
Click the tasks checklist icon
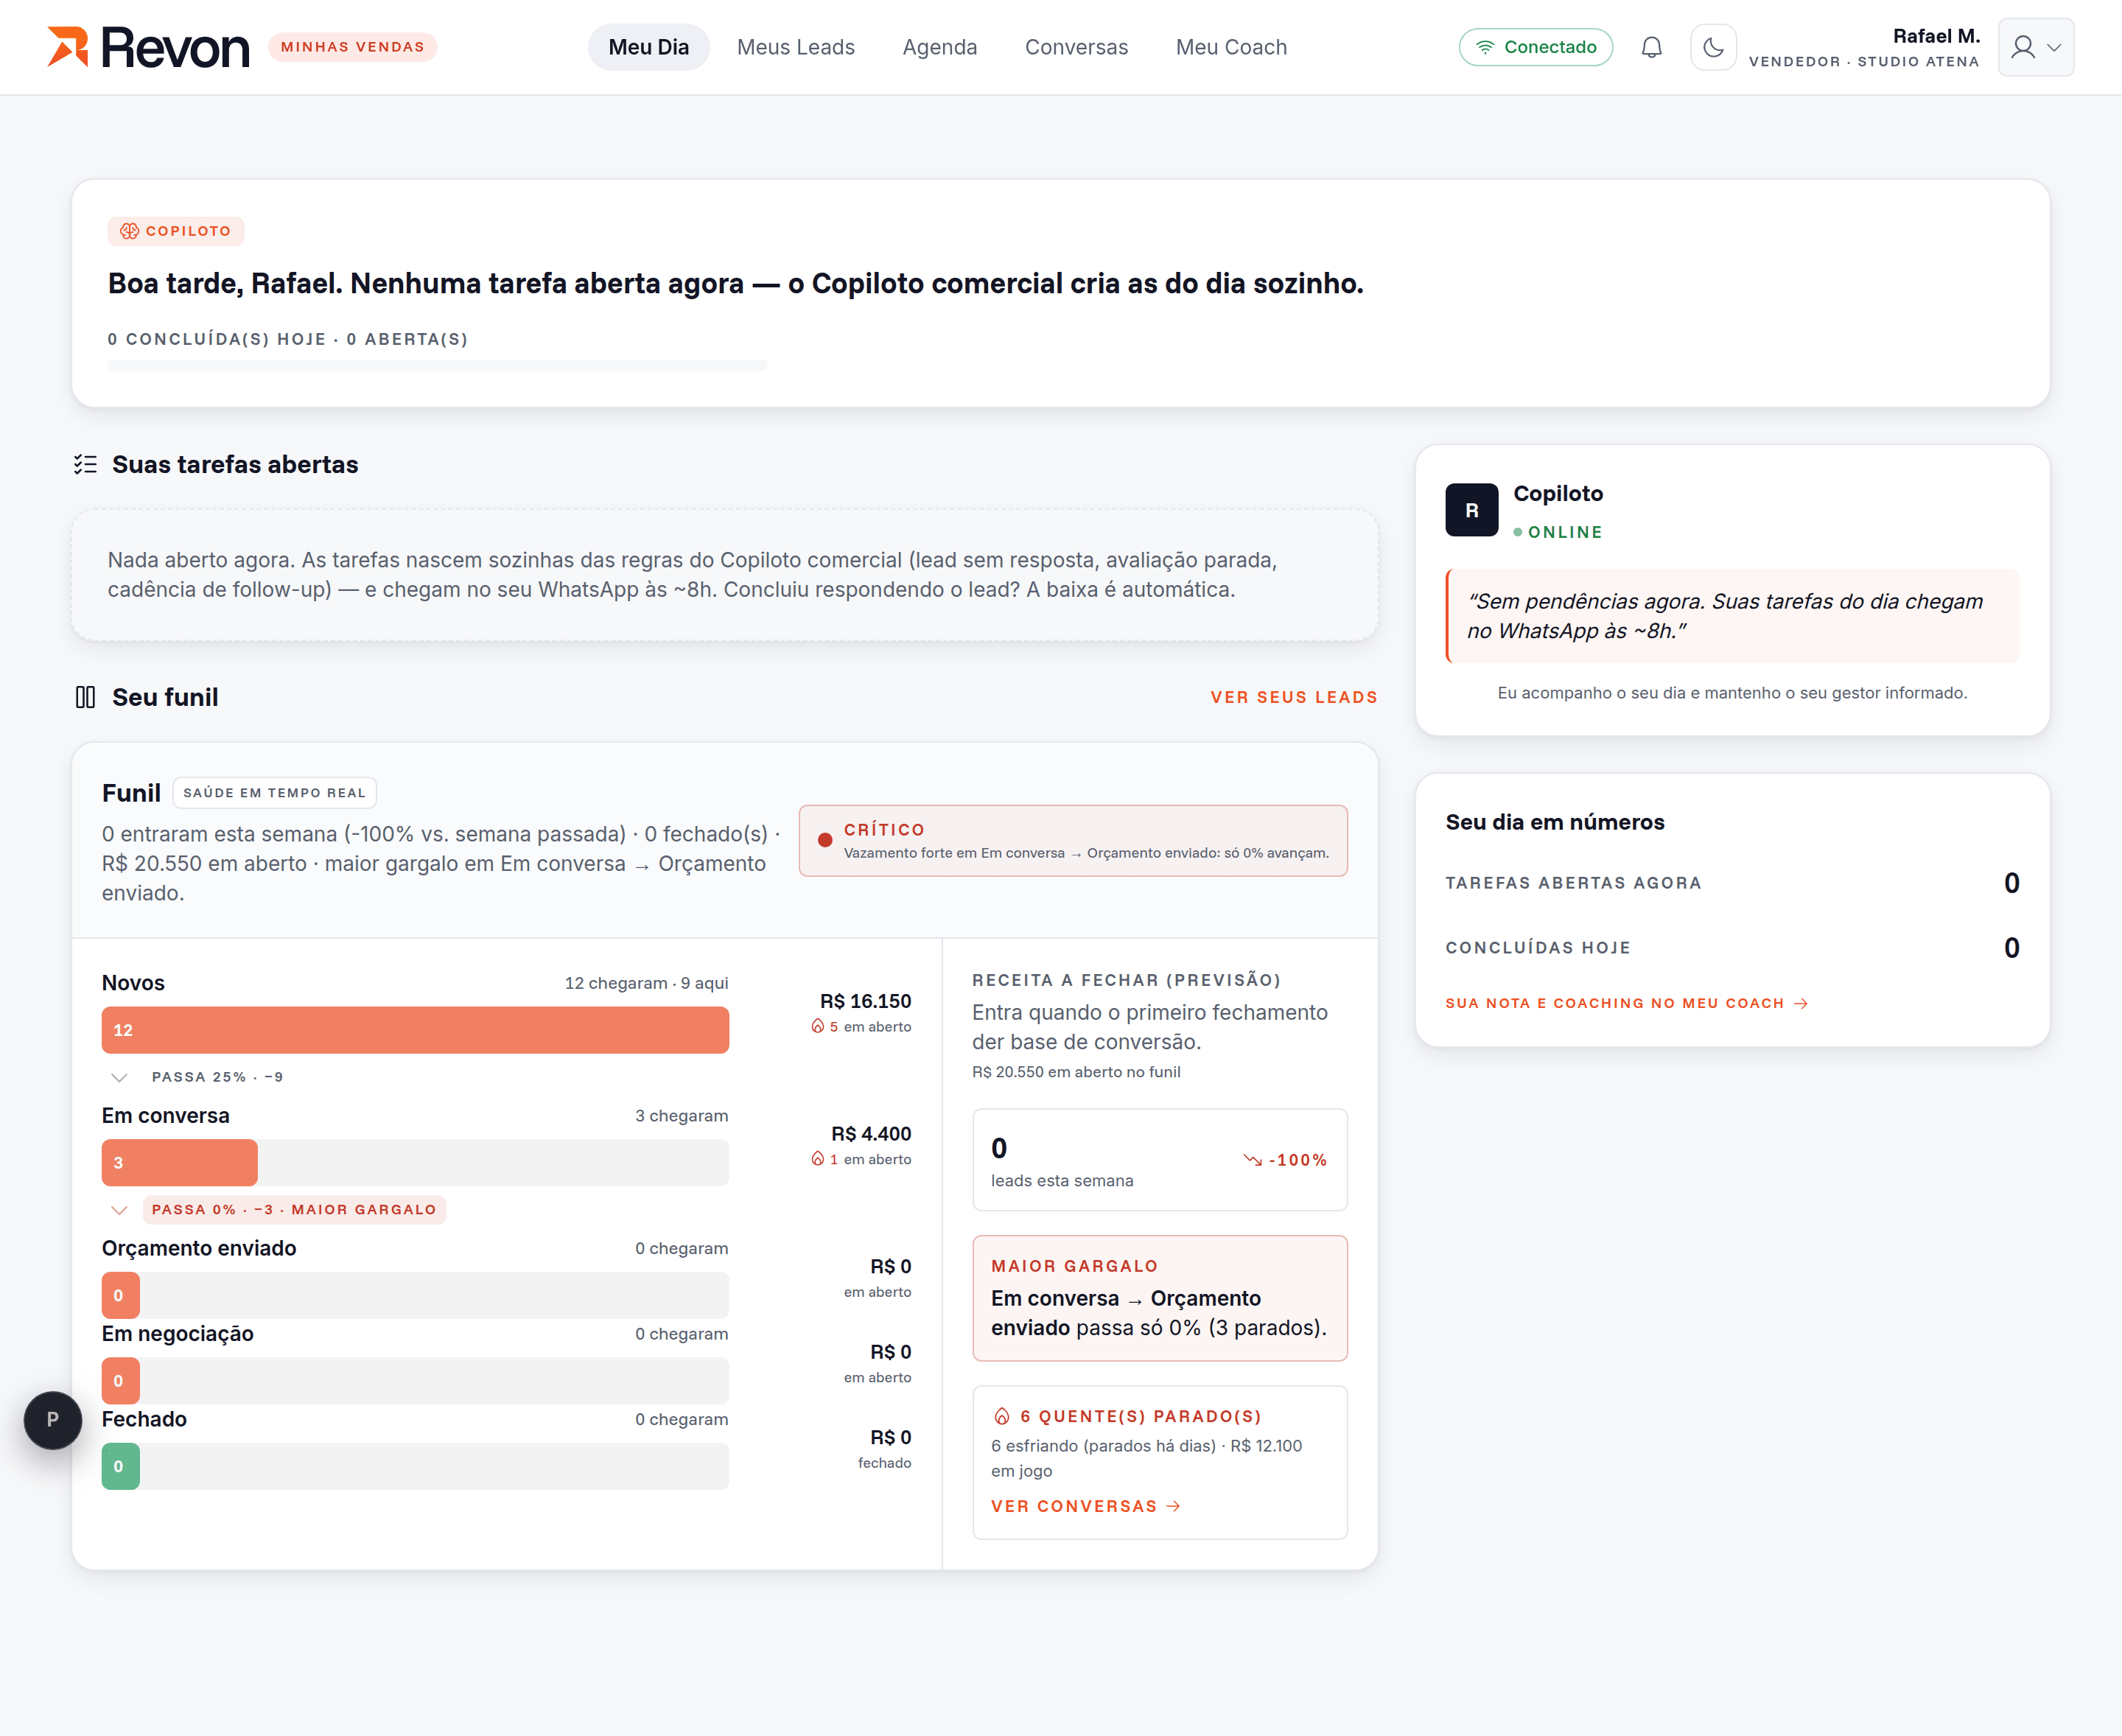tap(86, 464)
